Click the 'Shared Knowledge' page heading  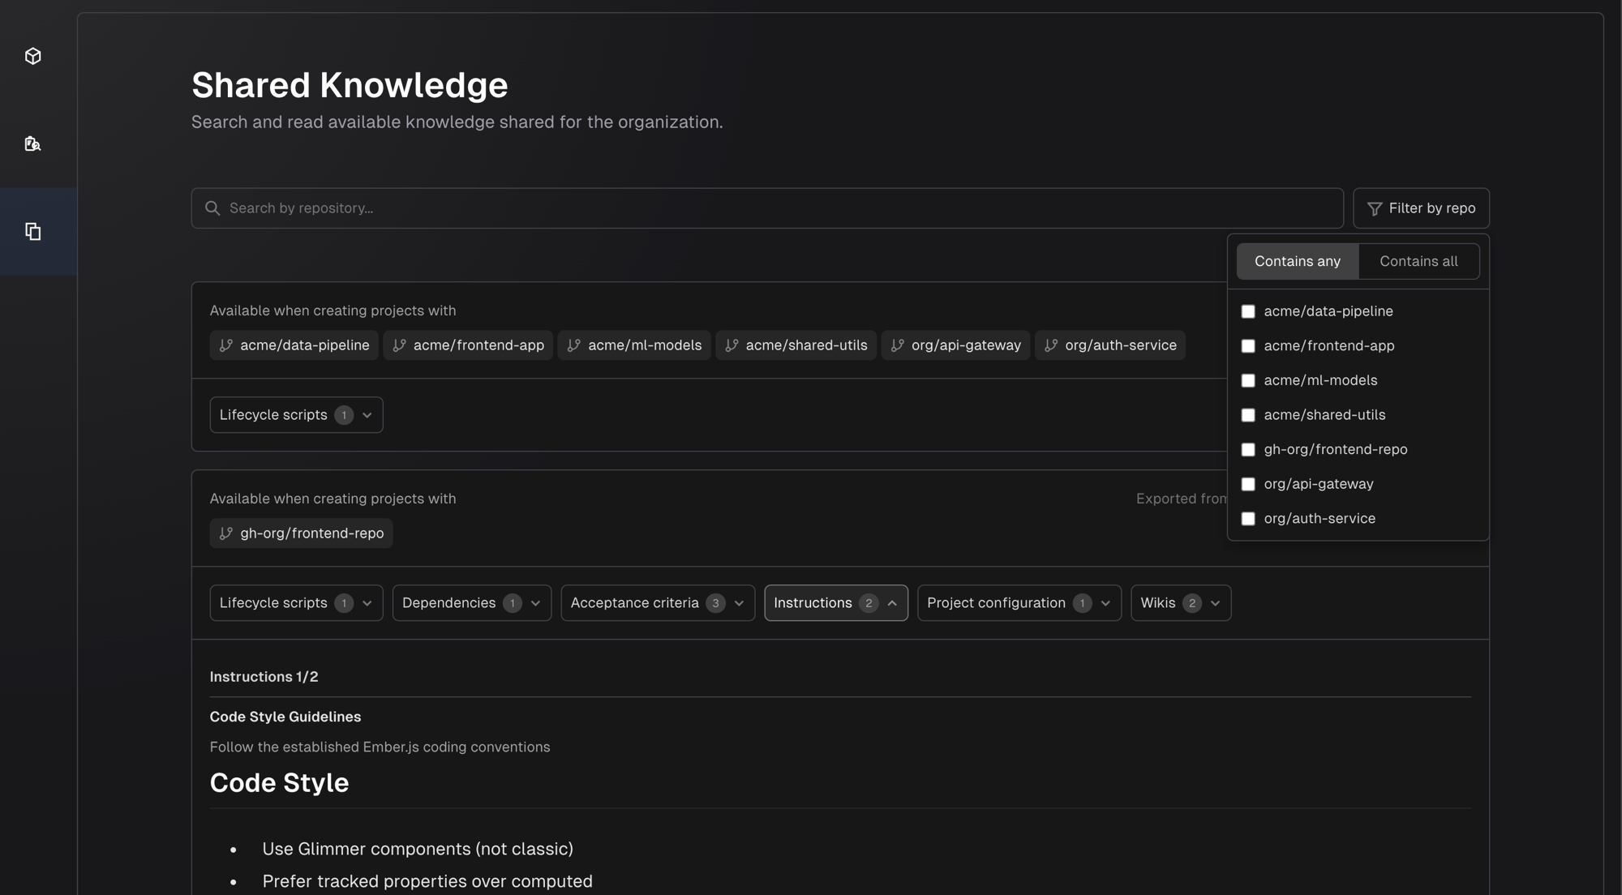[350, 85]
